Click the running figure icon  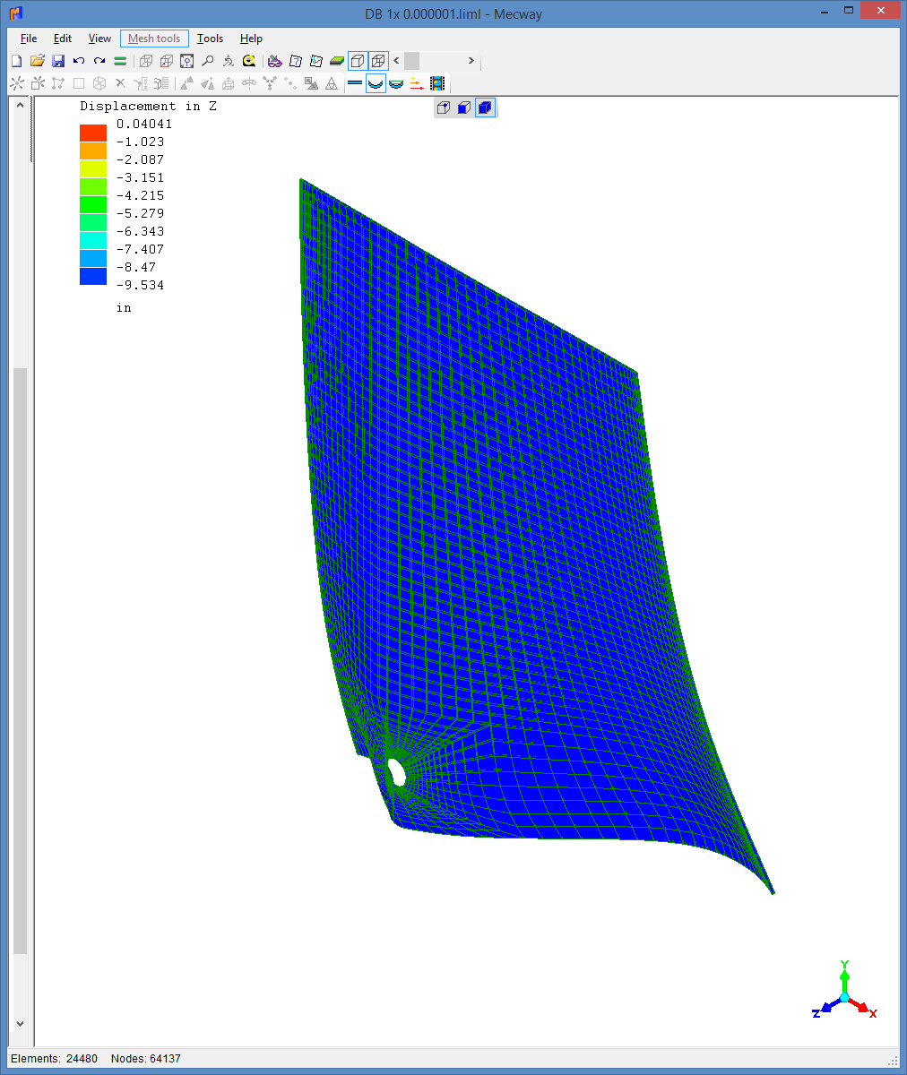(x=228, y=61)
